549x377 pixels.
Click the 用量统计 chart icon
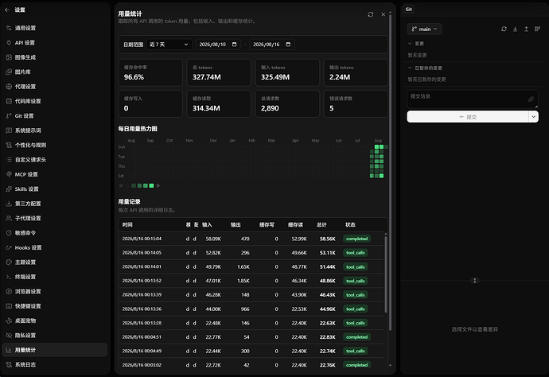coord(9,350)
